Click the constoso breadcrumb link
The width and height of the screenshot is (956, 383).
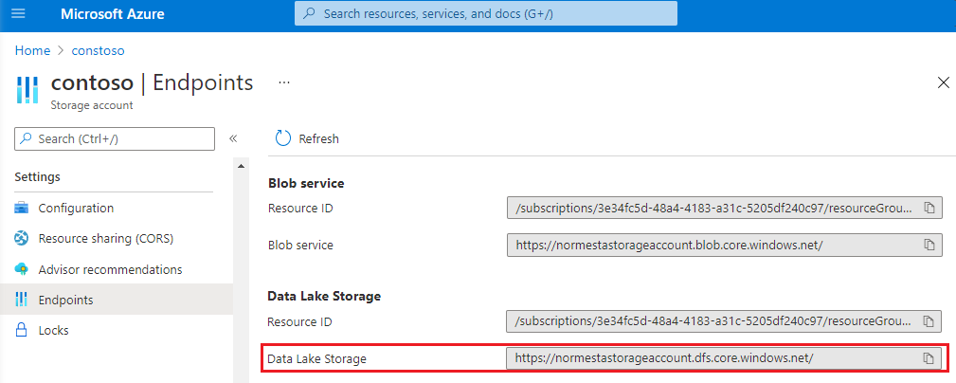pos(98,50)
